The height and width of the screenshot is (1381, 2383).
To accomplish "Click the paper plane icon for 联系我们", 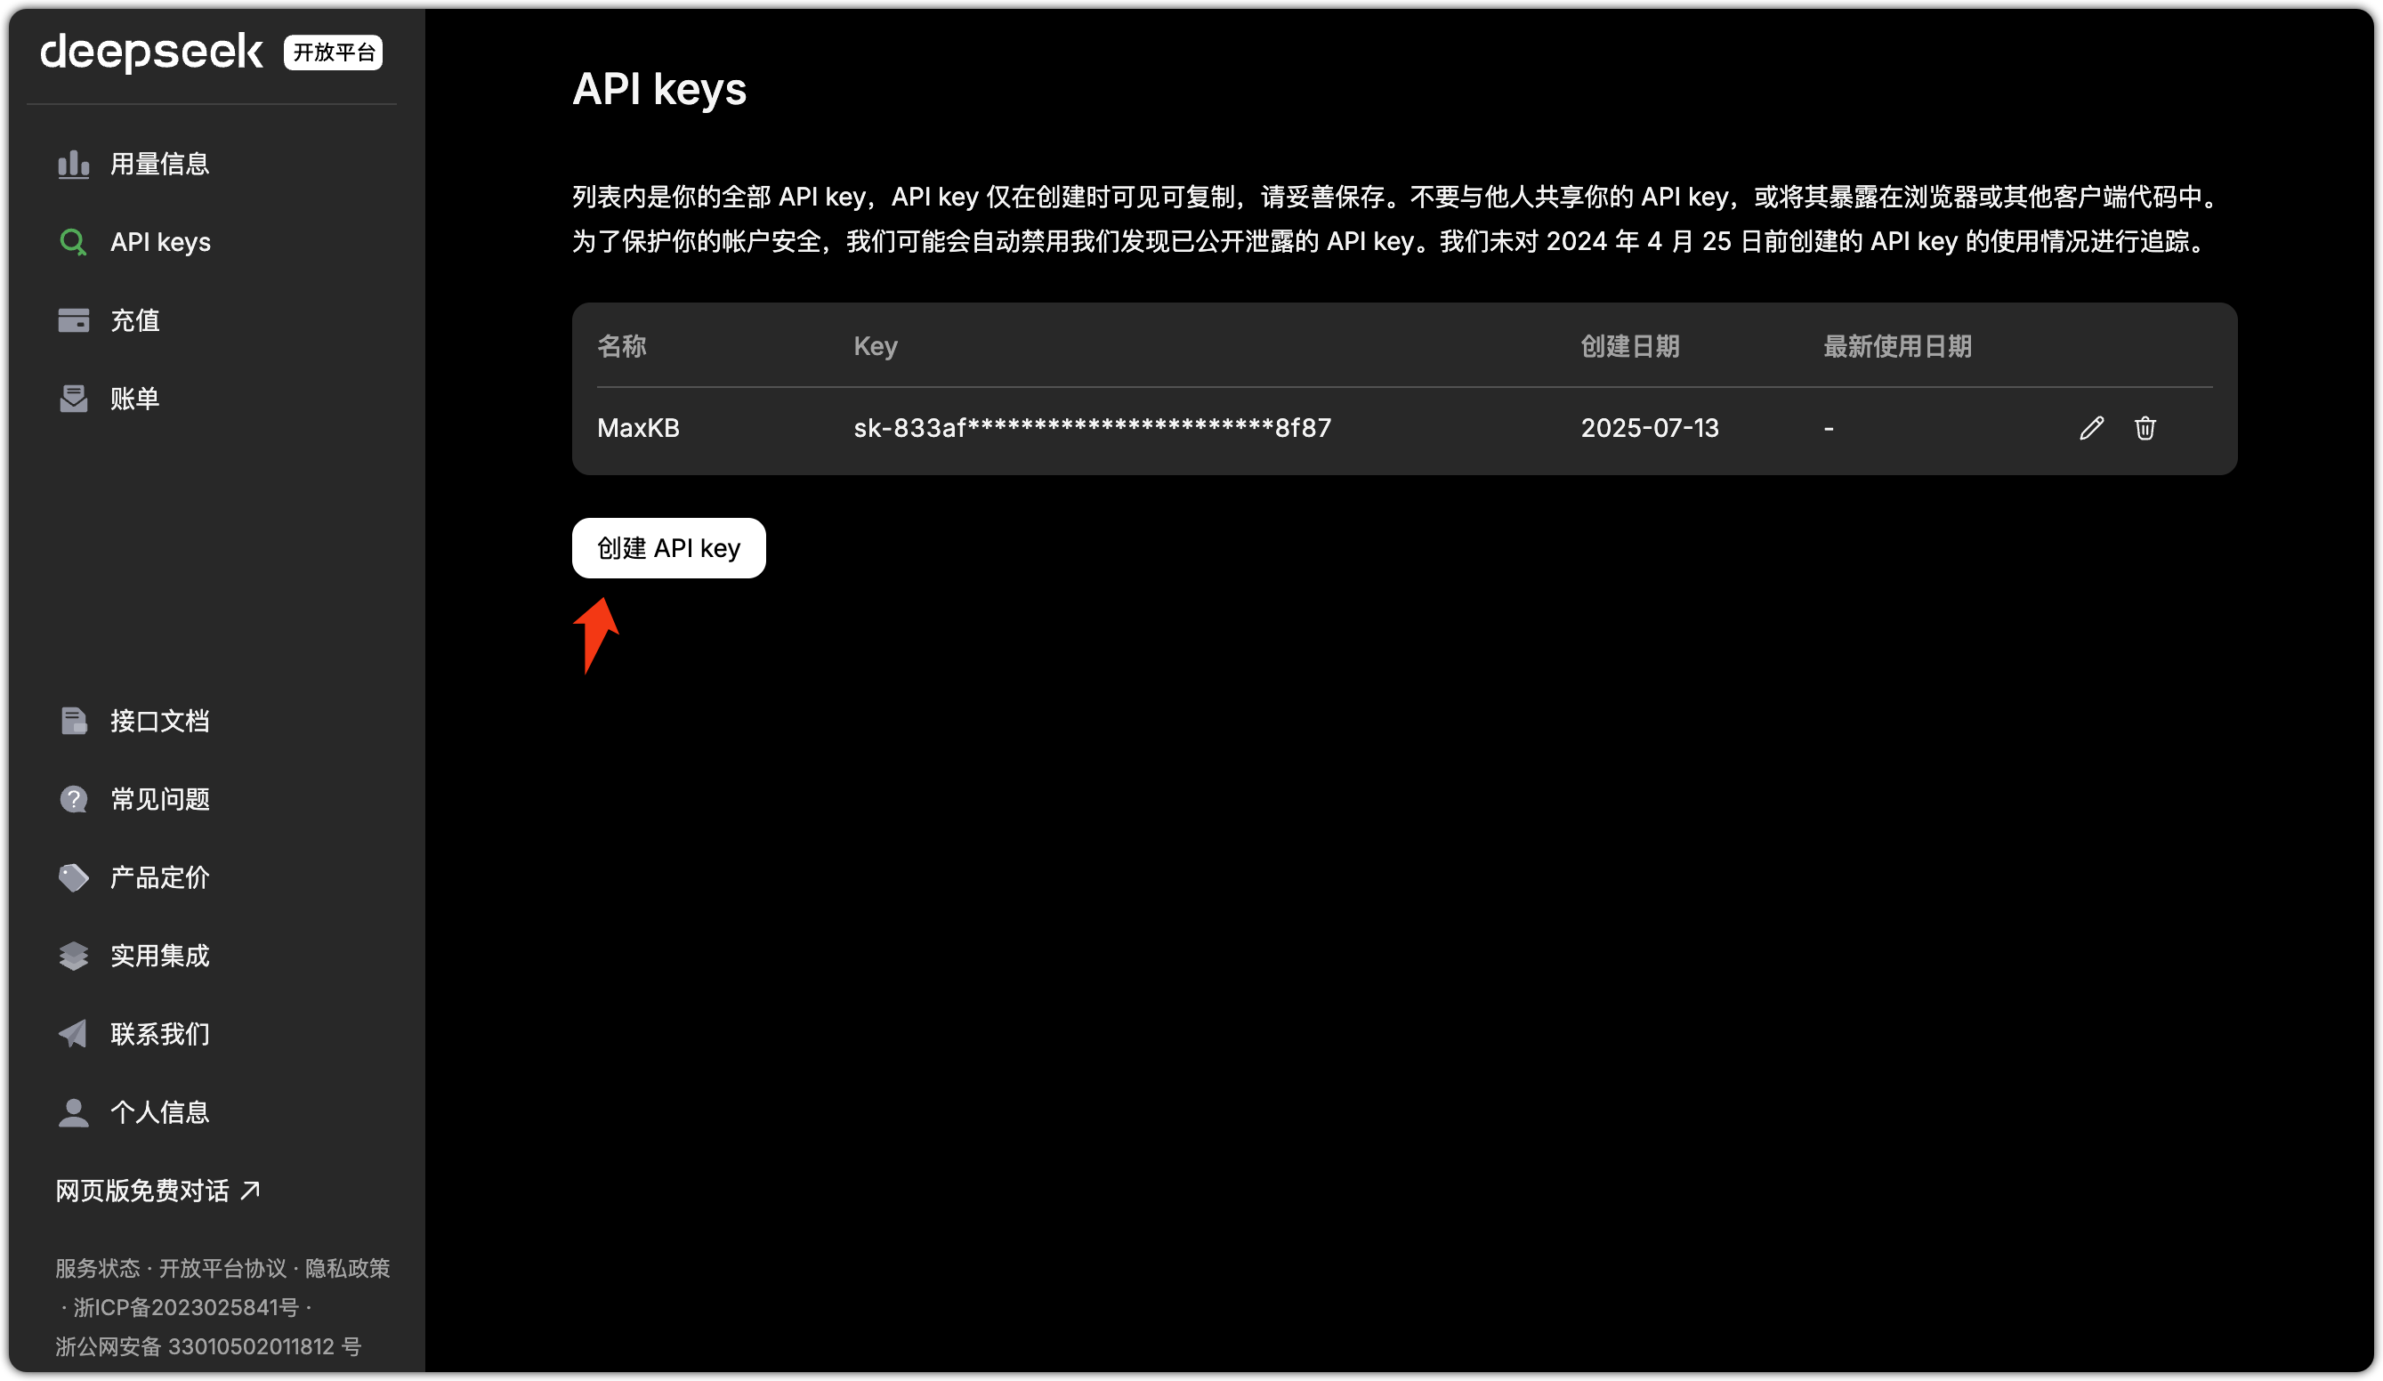I will pos(73,1035).
